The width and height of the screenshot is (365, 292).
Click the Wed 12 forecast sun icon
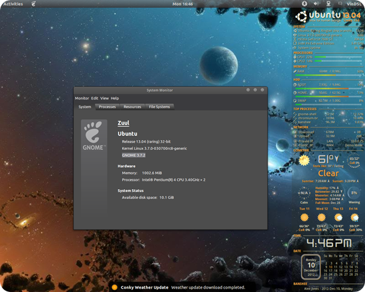[x=321, y=218]
